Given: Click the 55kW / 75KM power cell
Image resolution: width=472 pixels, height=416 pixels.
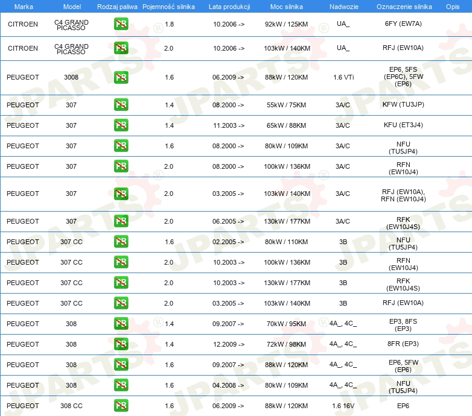Looking at the screenshot, I should [x=286, y=105].
